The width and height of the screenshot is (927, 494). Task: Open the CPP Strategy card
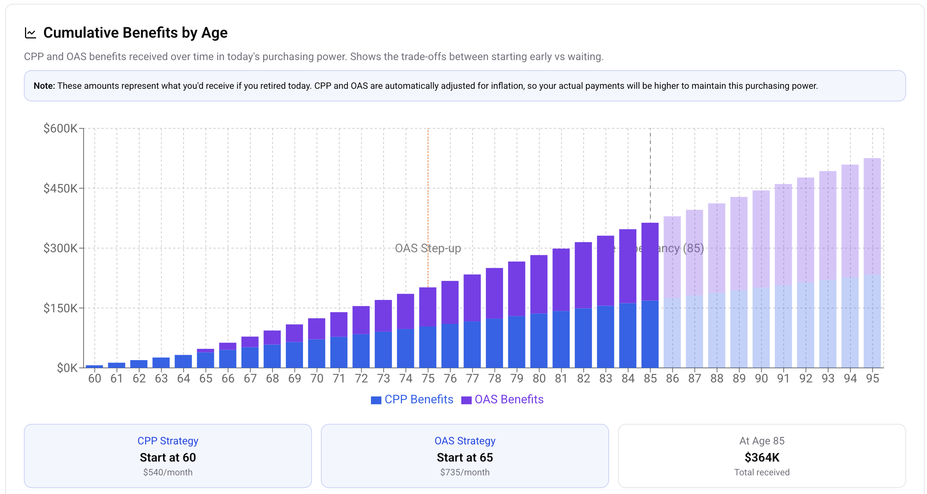pyautogui.click(x=168, y=456)
